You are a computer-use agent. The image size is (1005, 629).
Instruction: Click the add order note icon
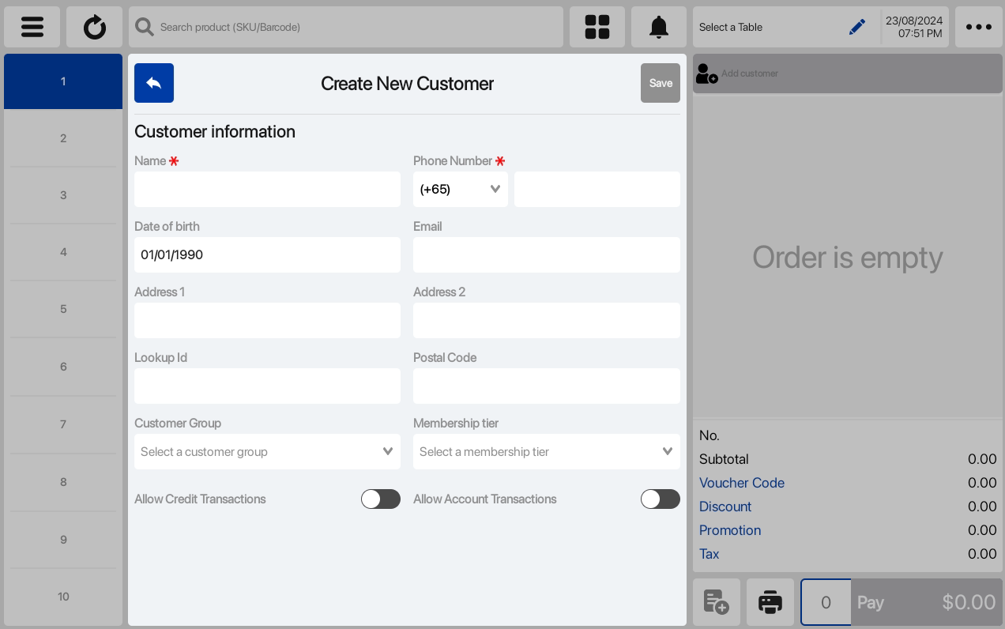pyautogui.click(x=716, y=602)
